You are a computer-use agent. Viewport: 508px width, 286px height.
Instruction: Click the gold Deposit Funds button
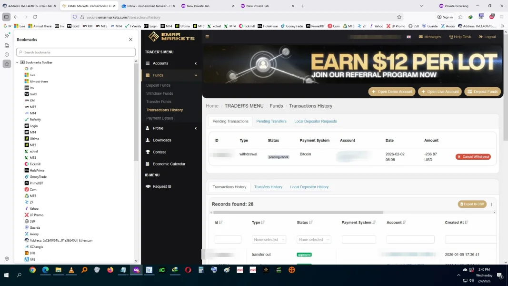[482, 92]
